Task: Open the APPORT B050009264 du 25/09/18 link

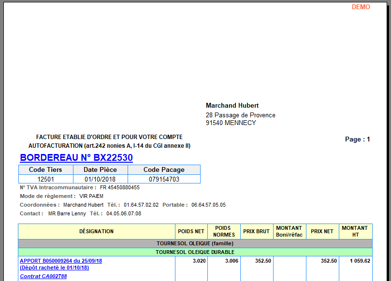Action: (x=61, y=261)
